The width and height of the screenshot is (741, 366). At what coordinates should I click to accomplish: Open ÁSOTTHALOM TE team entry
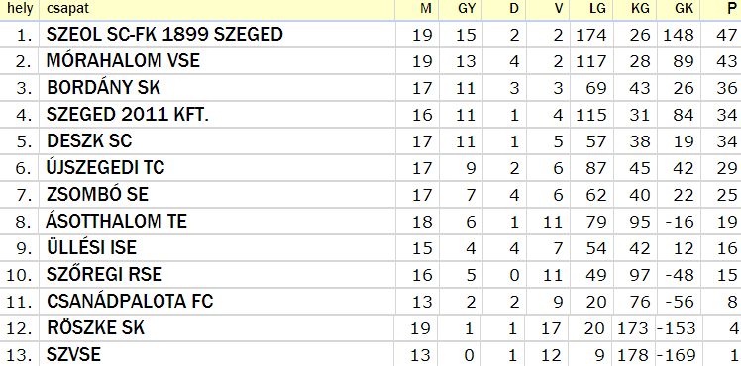[116, 221]
